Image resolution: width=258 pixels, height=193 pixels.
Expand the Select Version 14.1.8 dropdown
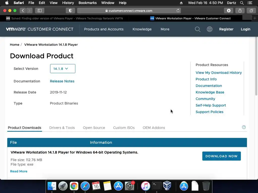click(x=63, y=69)
